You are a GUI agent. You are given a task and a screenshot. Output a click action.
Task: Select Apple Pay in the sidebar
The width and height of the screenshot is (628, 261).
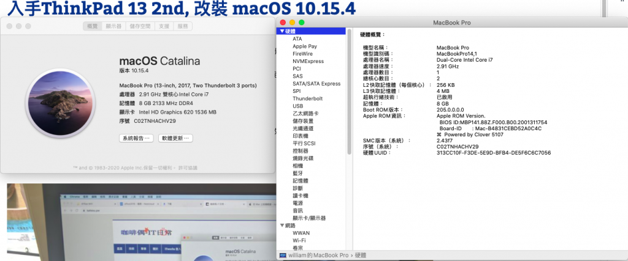[x=305, y=46]
